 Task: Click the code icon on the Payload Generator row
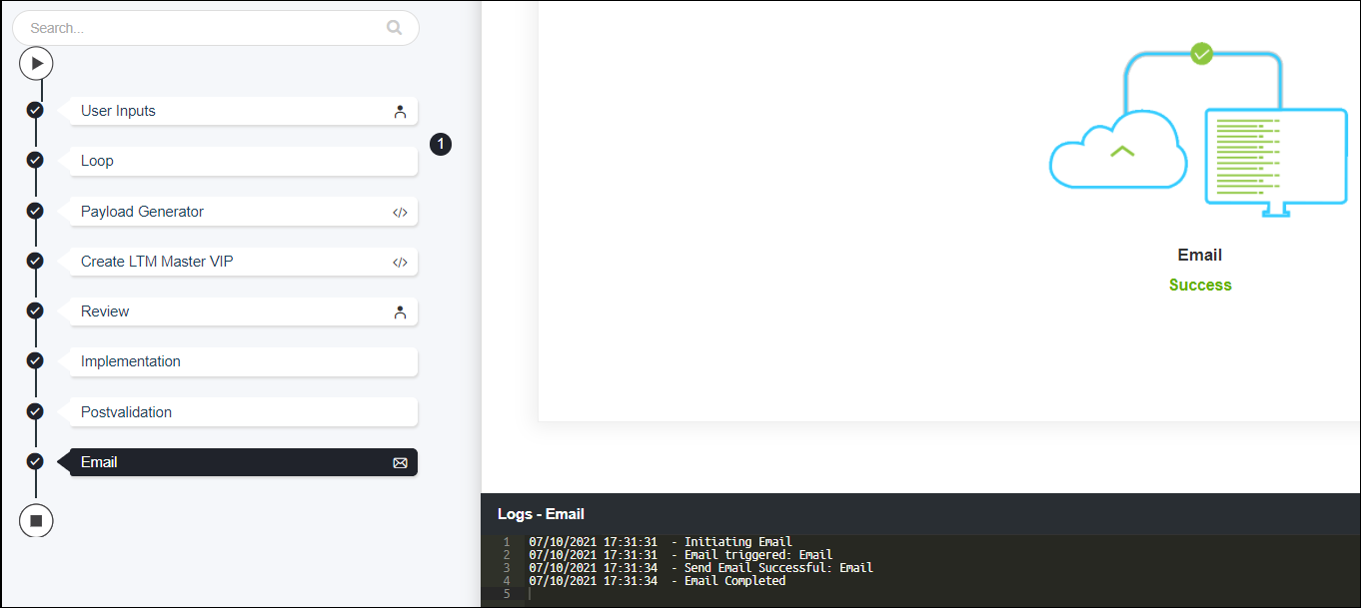(400, 212)
